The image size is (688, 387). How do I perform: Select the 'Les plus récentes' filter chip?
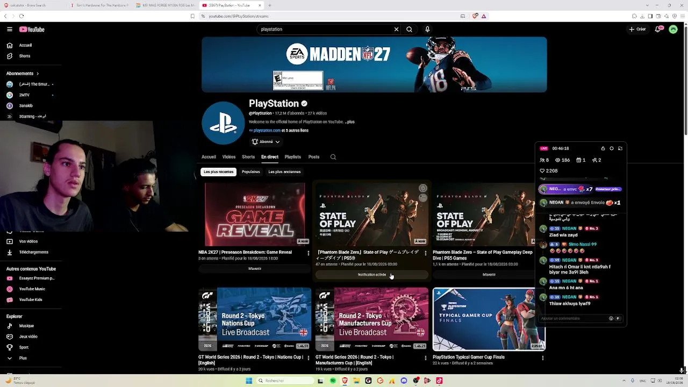point(219,172)
